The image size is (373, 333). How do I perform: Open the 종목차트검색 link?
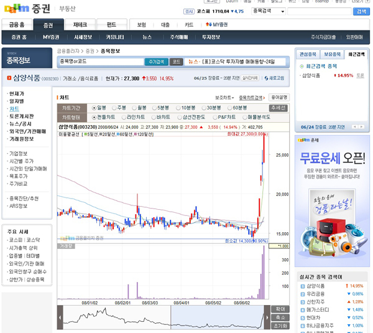pos(252,98)
